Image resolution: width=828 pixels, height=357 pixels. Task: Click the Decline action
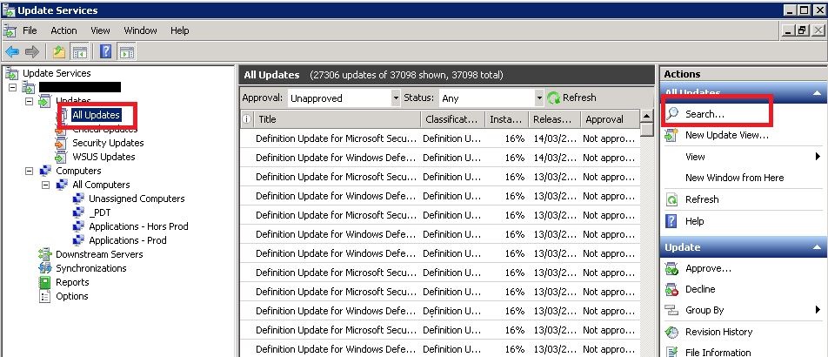pos(700,289)
